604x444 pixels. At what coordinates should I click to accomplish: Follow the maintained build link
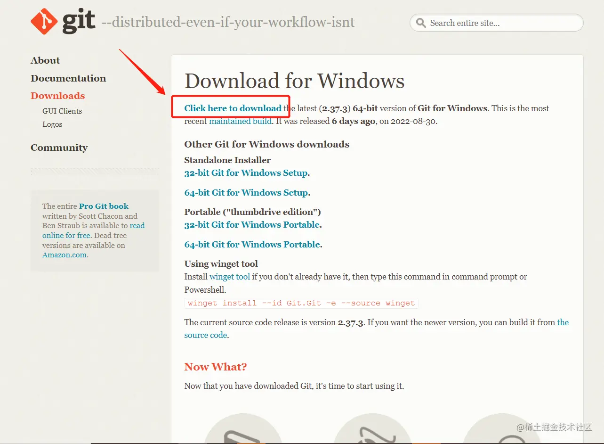[x=240, y=121]
